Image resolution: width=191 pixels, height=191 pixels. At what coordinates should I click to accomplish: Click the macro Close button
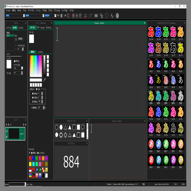31,184
